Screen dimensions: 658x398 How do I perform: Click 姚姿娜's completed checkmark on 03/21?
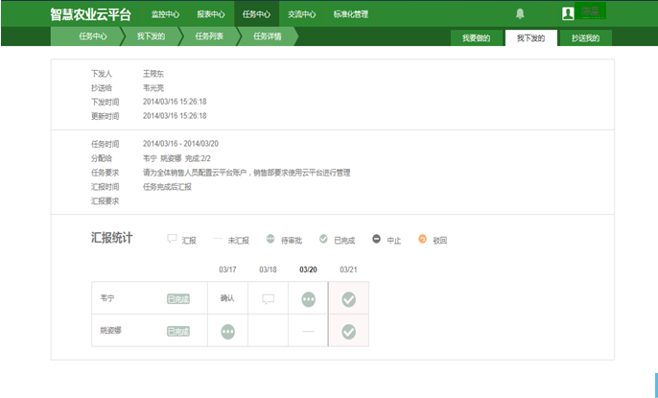pos(349,331)
